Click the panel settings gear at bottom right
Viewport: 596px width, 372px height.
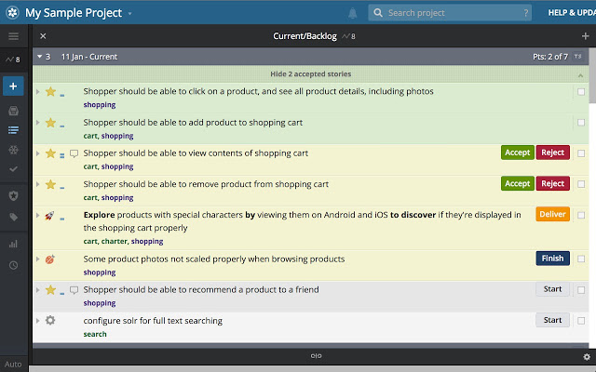pyautogui.click(x=587, y=357)
